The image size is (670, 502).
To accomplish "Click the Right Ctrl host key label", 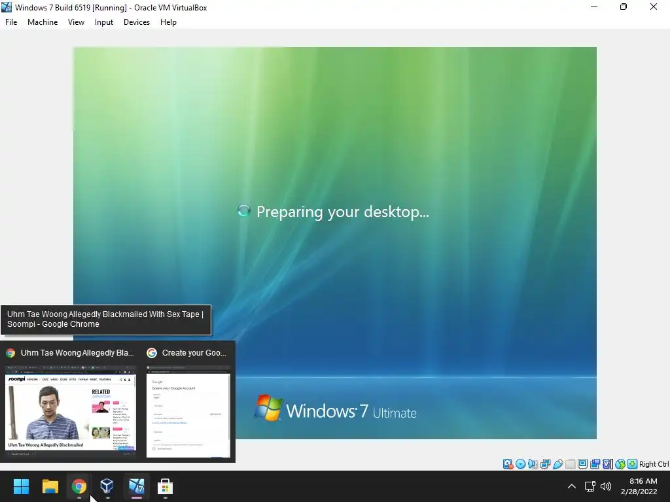I will 654,464.
